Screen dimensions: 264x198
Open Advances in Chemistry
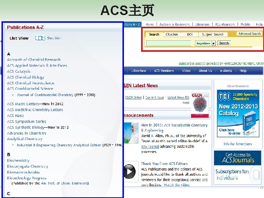point(27,133)
